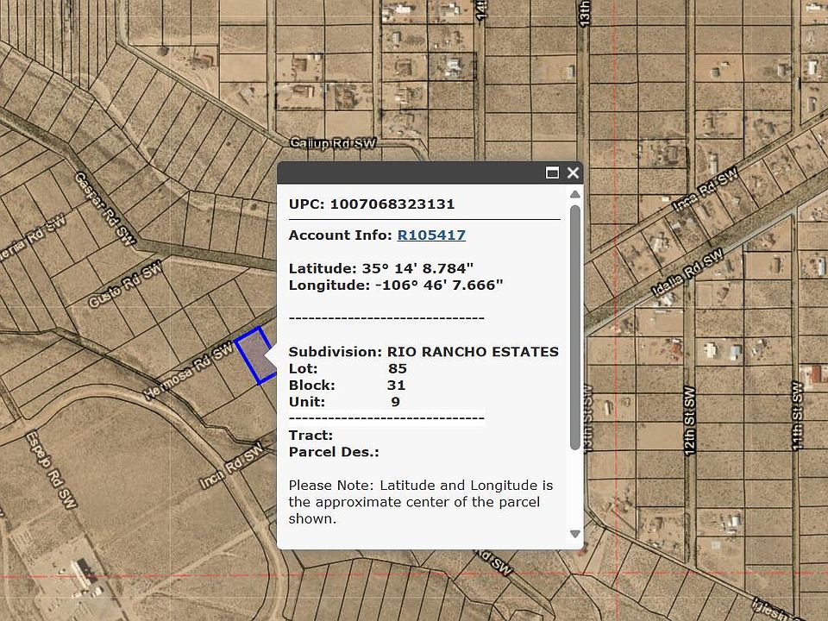Click the Espejo Rd SW road label

tap(48, 470)
